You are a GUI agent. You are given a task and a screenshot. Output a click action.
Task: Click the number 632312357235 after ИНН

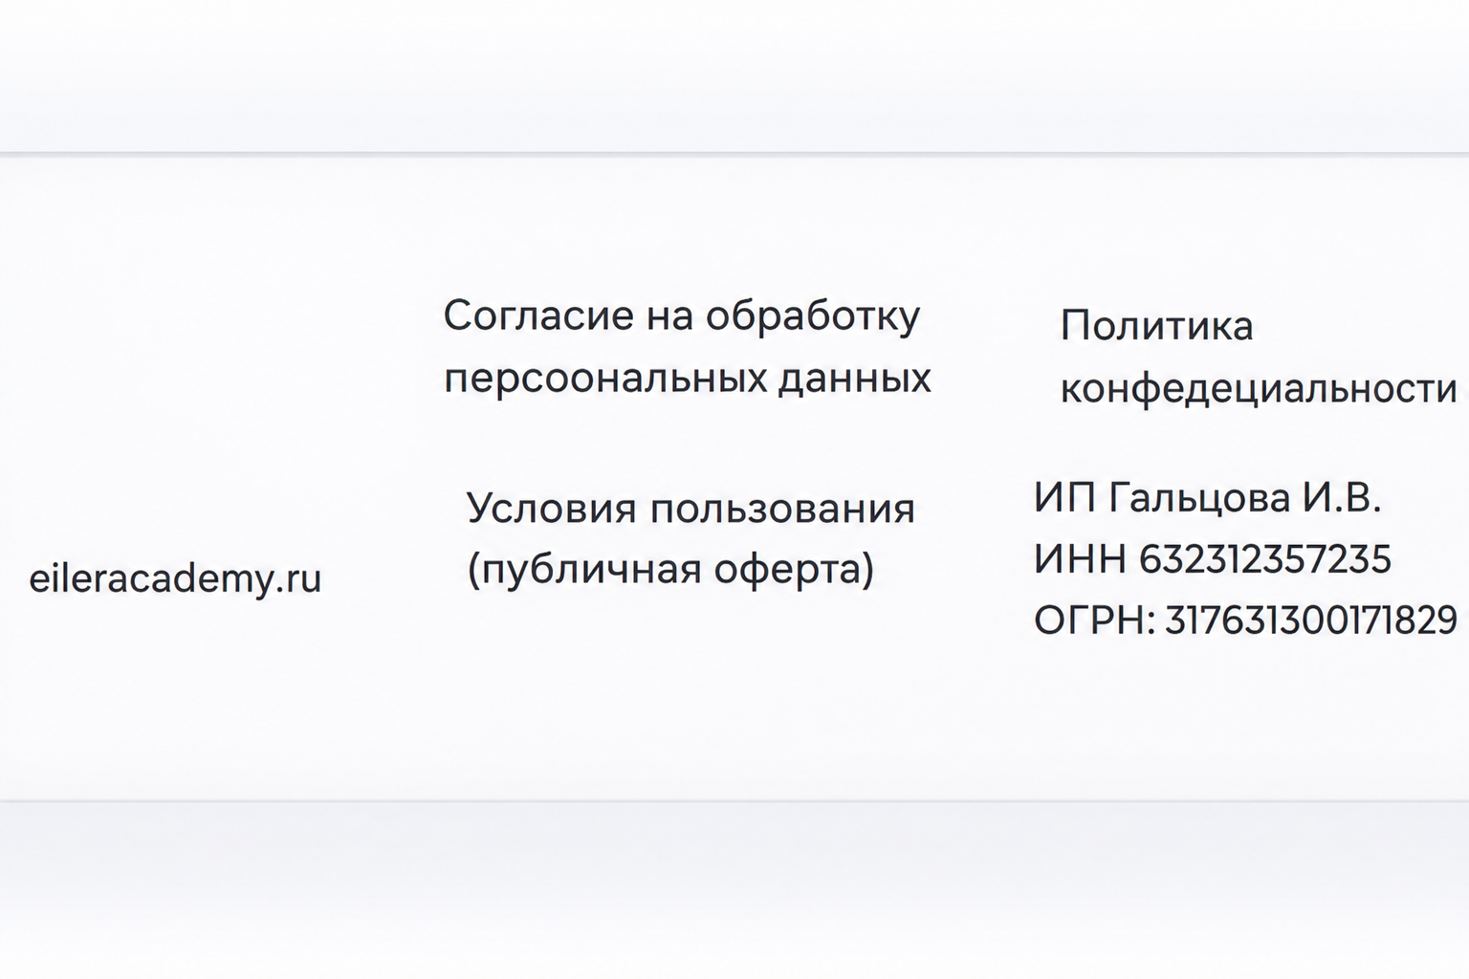click(x=1265, y=558)
